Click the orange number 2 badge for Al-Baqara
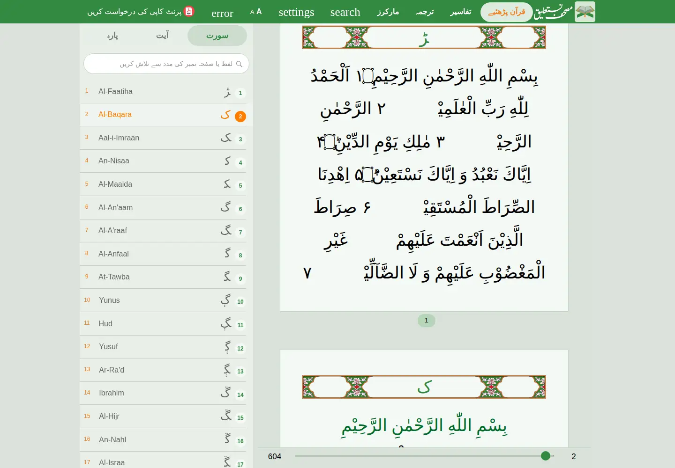 (240, 117)
